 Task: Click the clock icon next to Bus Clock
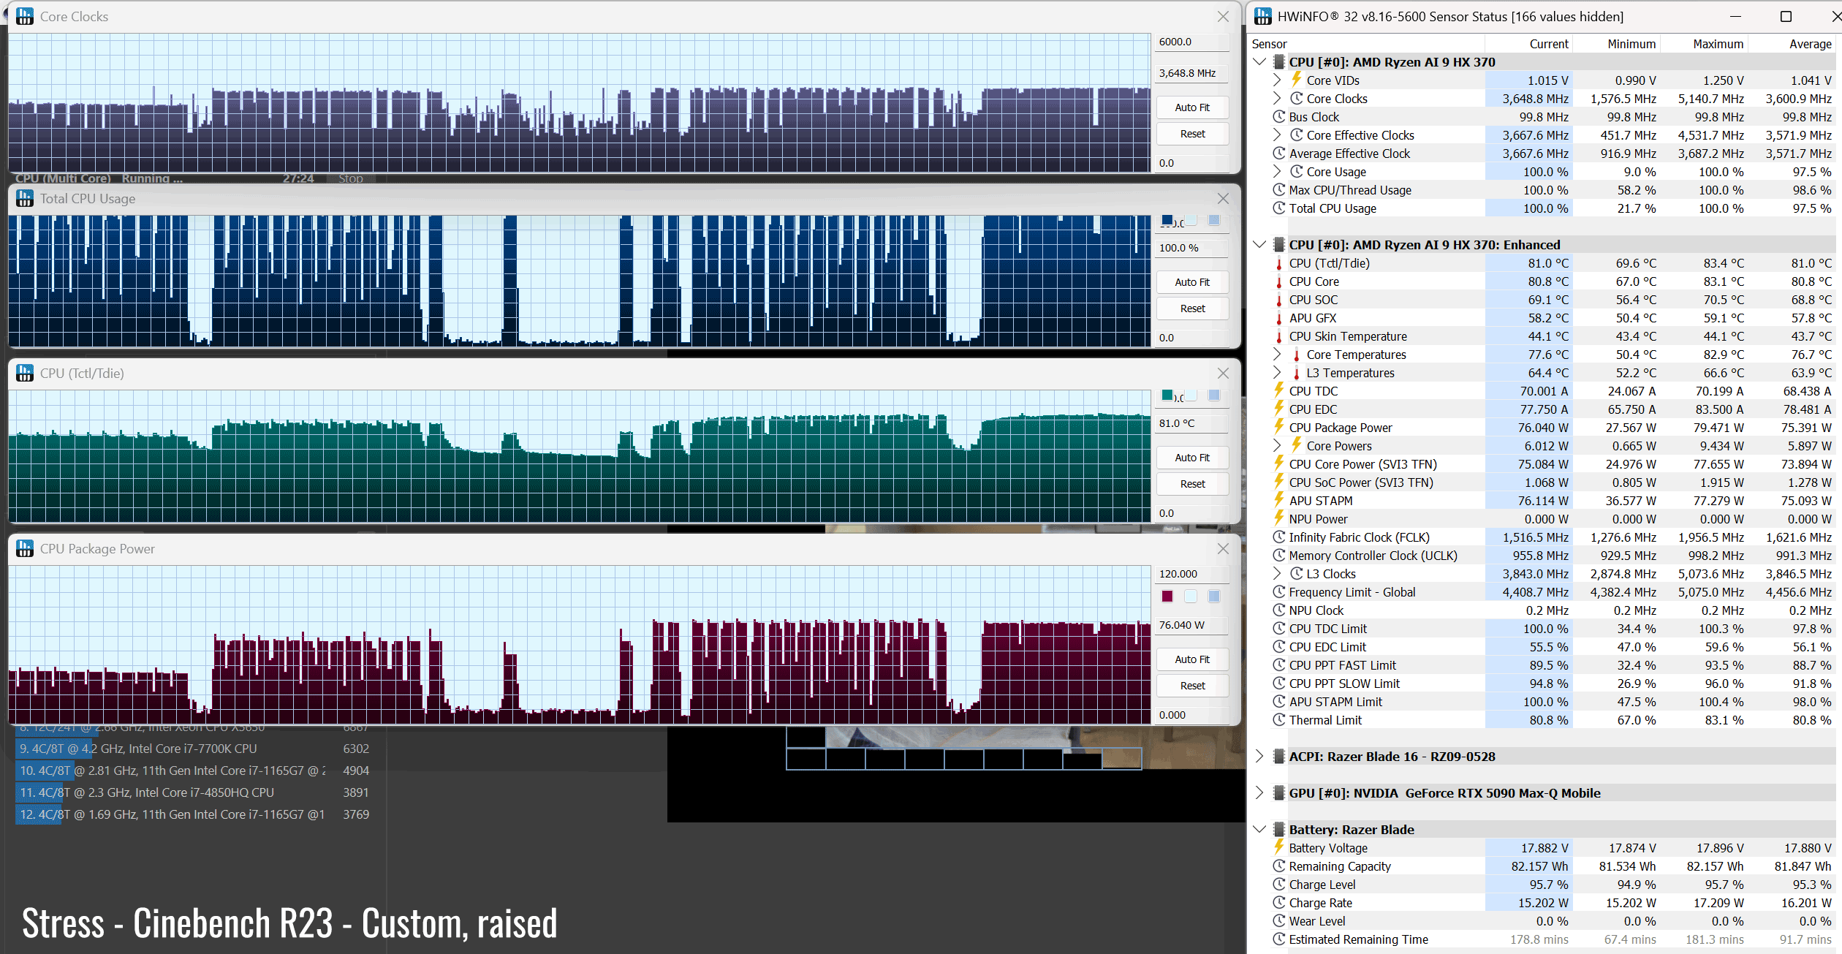coord(1279,117)
